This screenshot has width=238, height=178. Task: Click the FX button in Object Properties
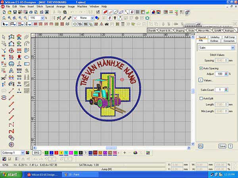pyautogui.click(x=201, y=146)
